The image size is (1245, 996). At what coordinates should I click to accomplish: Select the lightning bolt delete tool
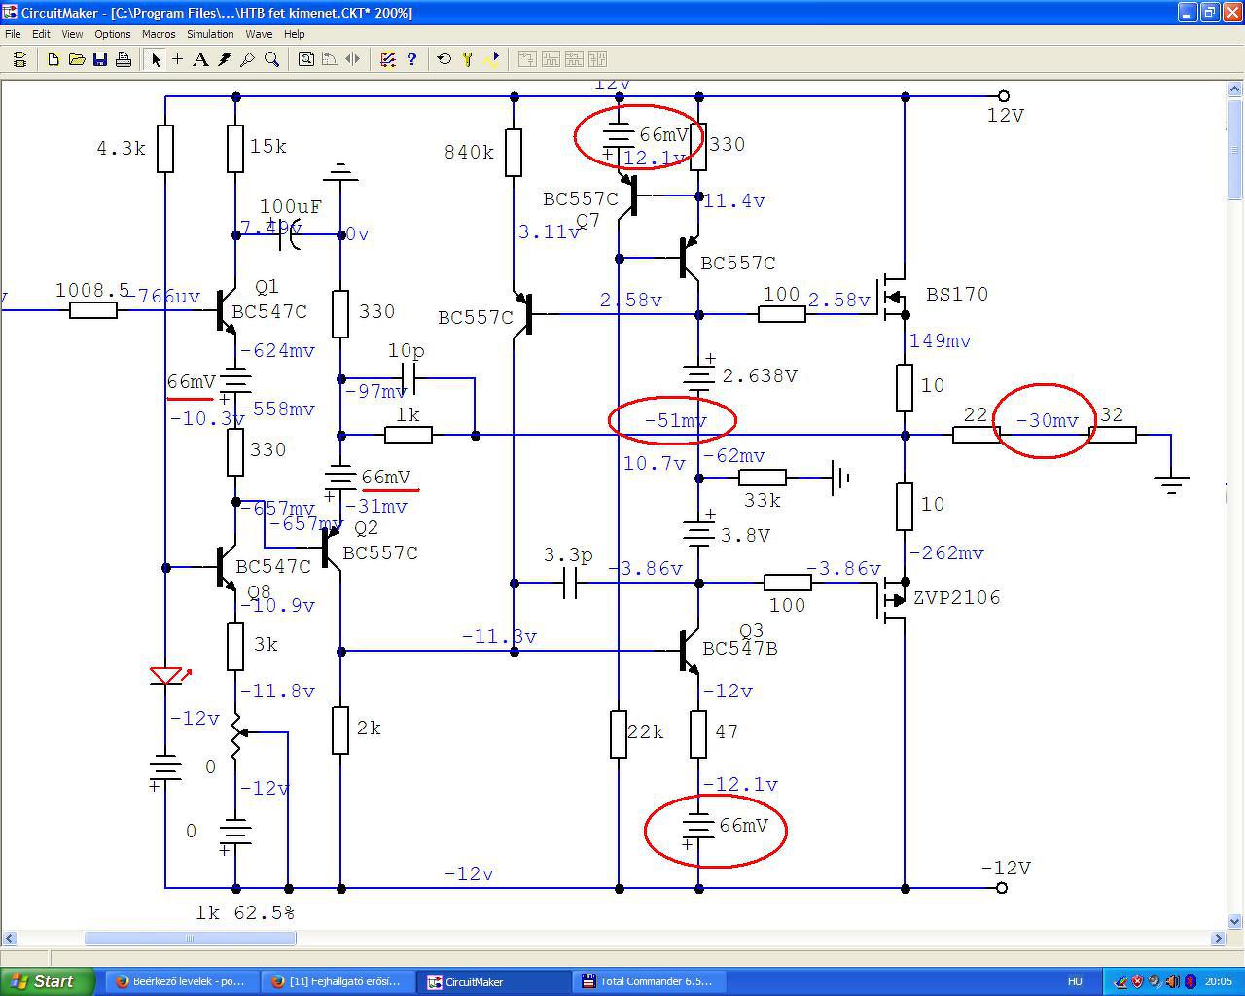pos(225,59)
